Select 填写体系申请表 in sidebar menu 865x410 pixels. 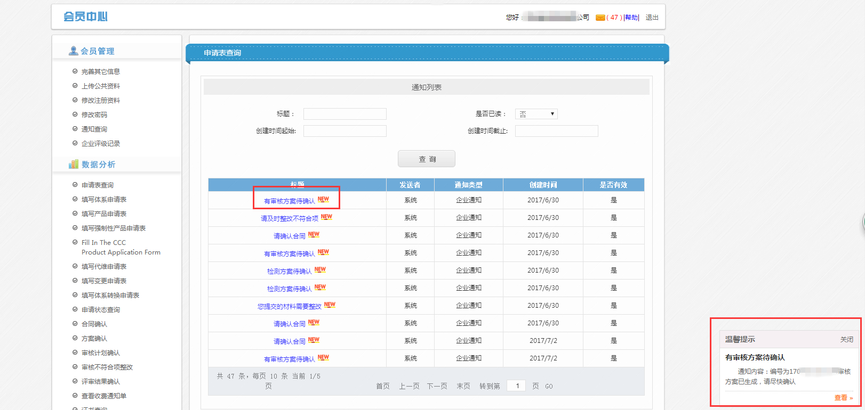click(x=104, y=199)
